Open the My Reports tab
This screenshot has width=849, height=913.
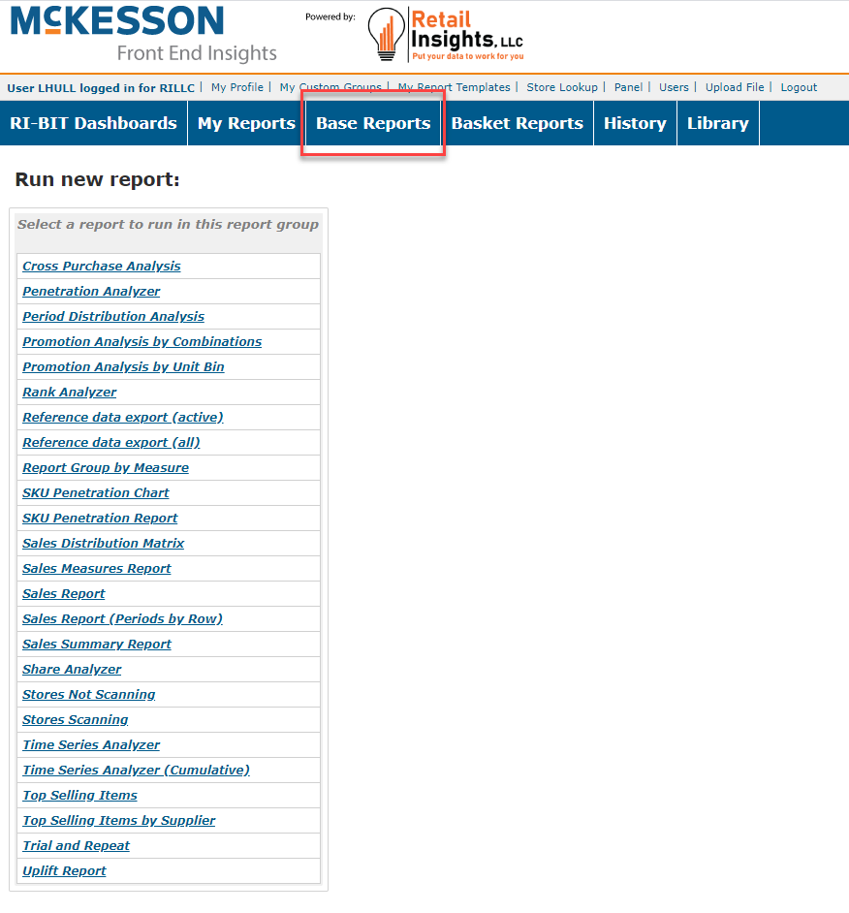pyautogui.click(x=245, y=122)
